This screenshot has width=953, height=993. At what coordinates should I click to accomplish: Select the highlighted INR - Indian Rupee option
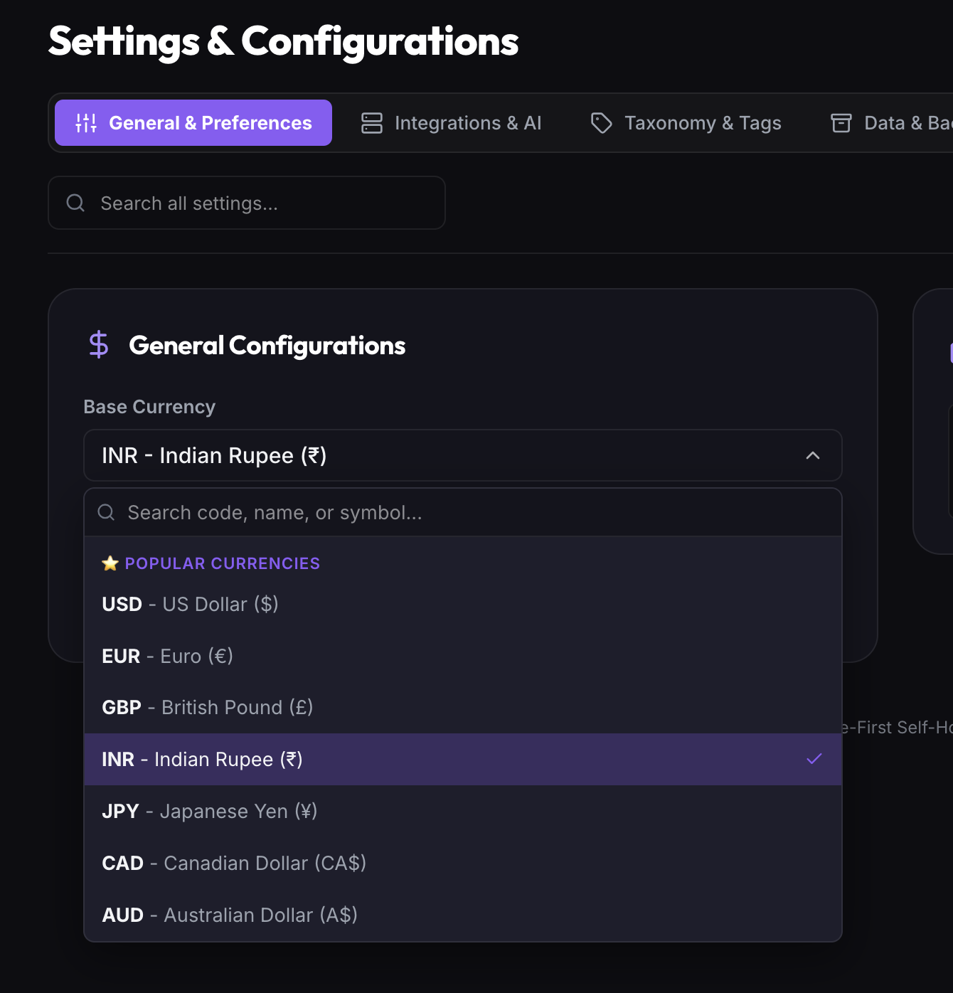pyautogui.click(x=463, y=760)
